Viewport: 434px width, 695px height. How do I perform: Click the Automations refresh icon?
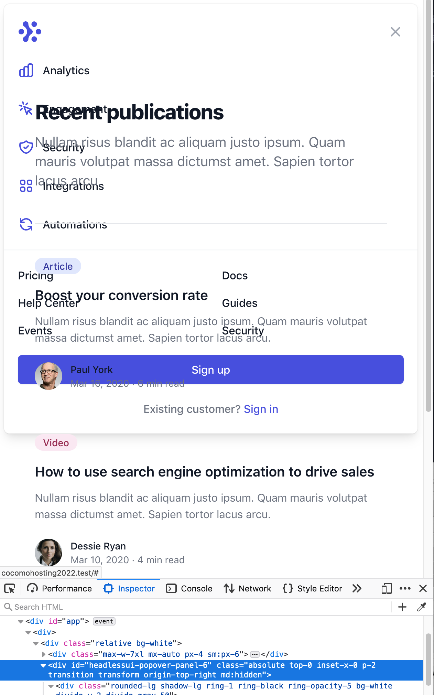pos(26,224)
